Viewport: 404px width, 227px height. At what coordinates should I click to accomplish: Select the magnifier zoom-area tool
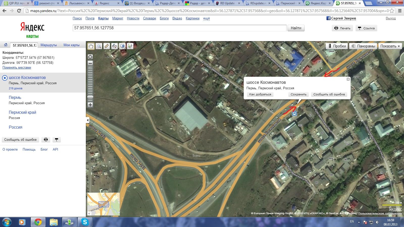click(x=99, y=46)
